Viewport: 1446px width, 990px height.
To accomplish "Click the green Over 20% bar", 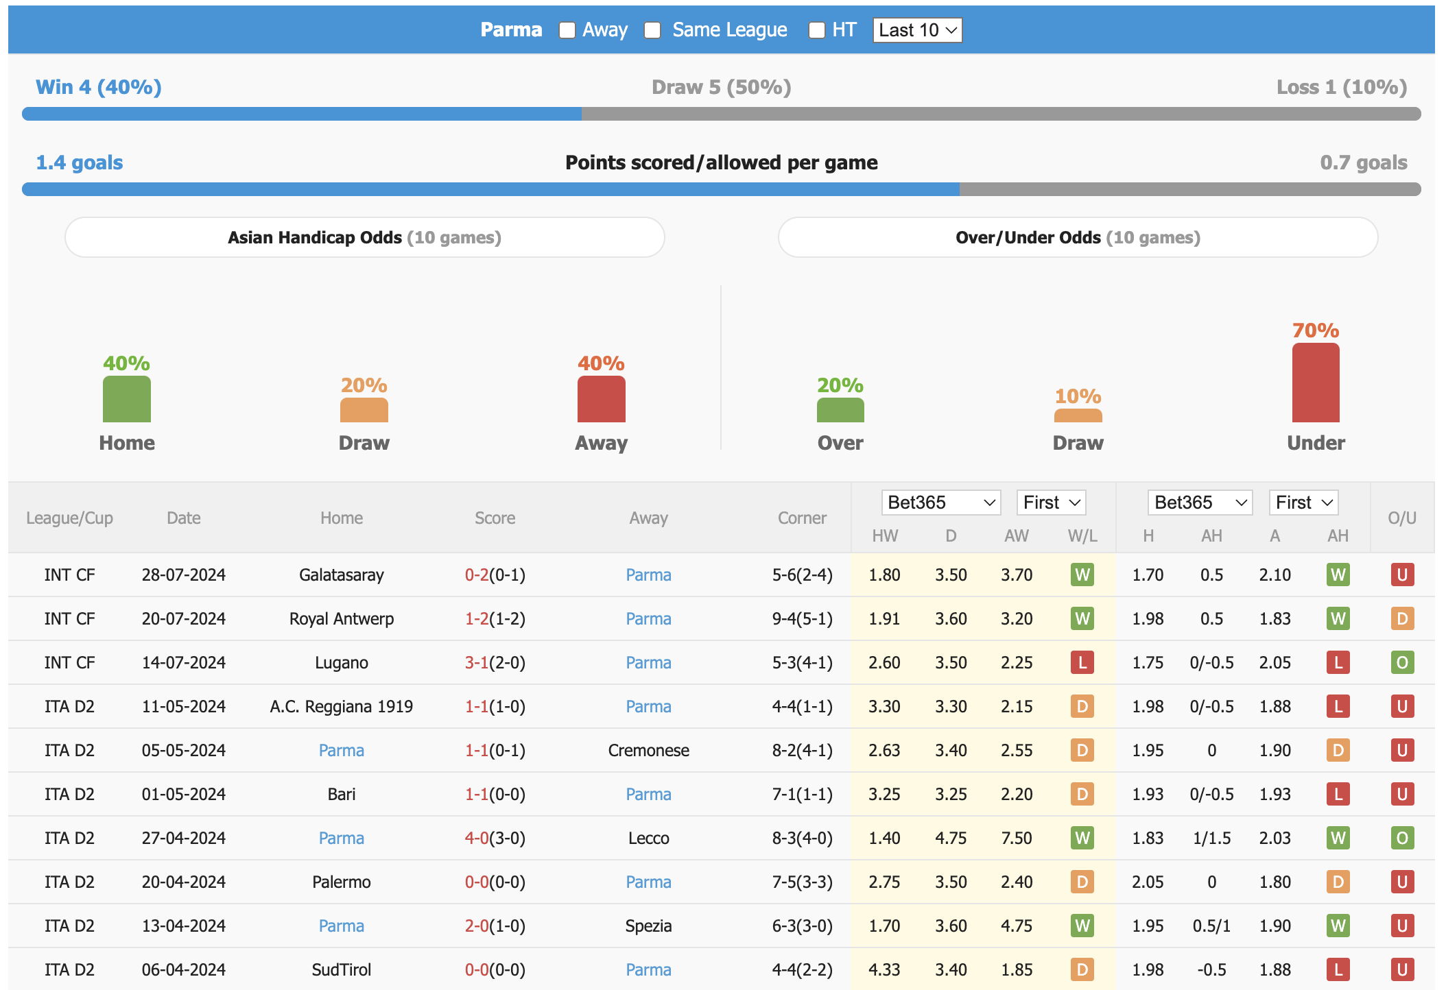I will (x=840, y=410).
